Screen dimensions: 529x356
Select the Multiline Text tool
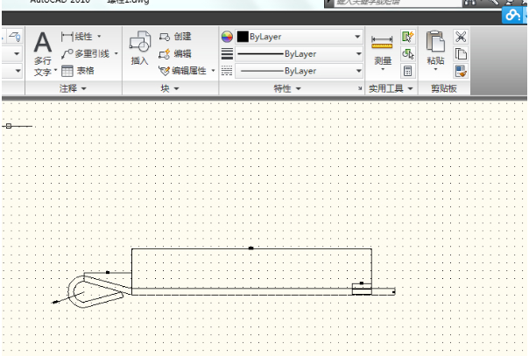pyautogui.click(x=43, y=51)
